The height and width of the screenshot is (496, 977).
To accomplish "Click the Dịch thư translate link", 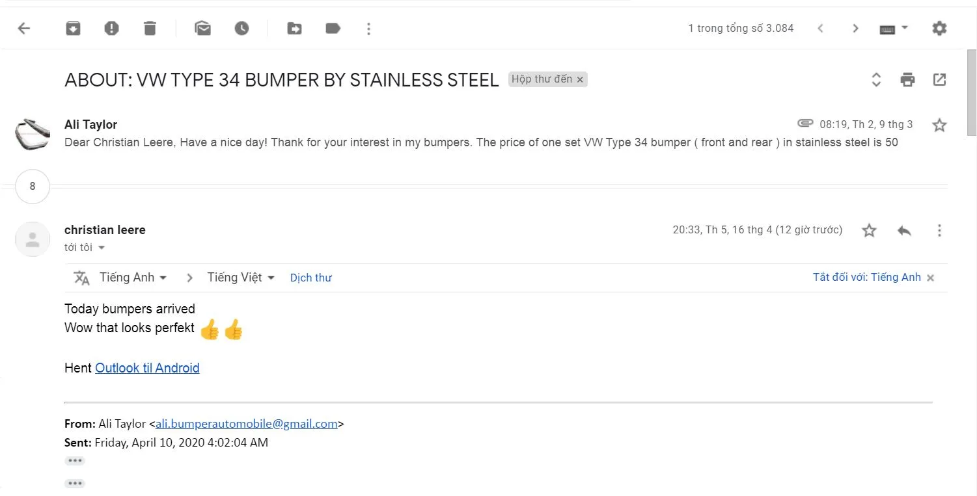I will coord(311,278).
